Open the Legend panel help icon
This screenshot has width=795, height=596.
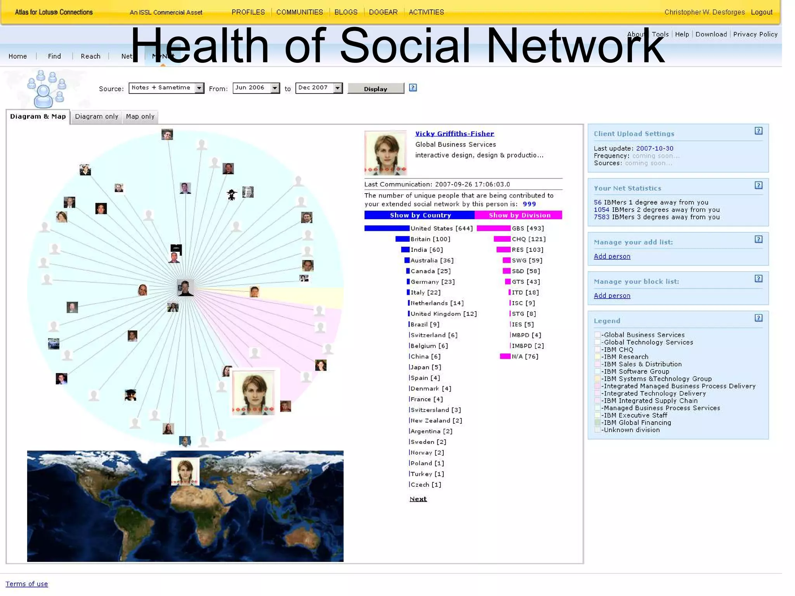pos(758,318)
